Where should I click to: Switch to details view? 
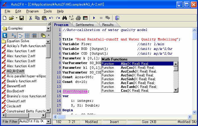tap(34, 36)
